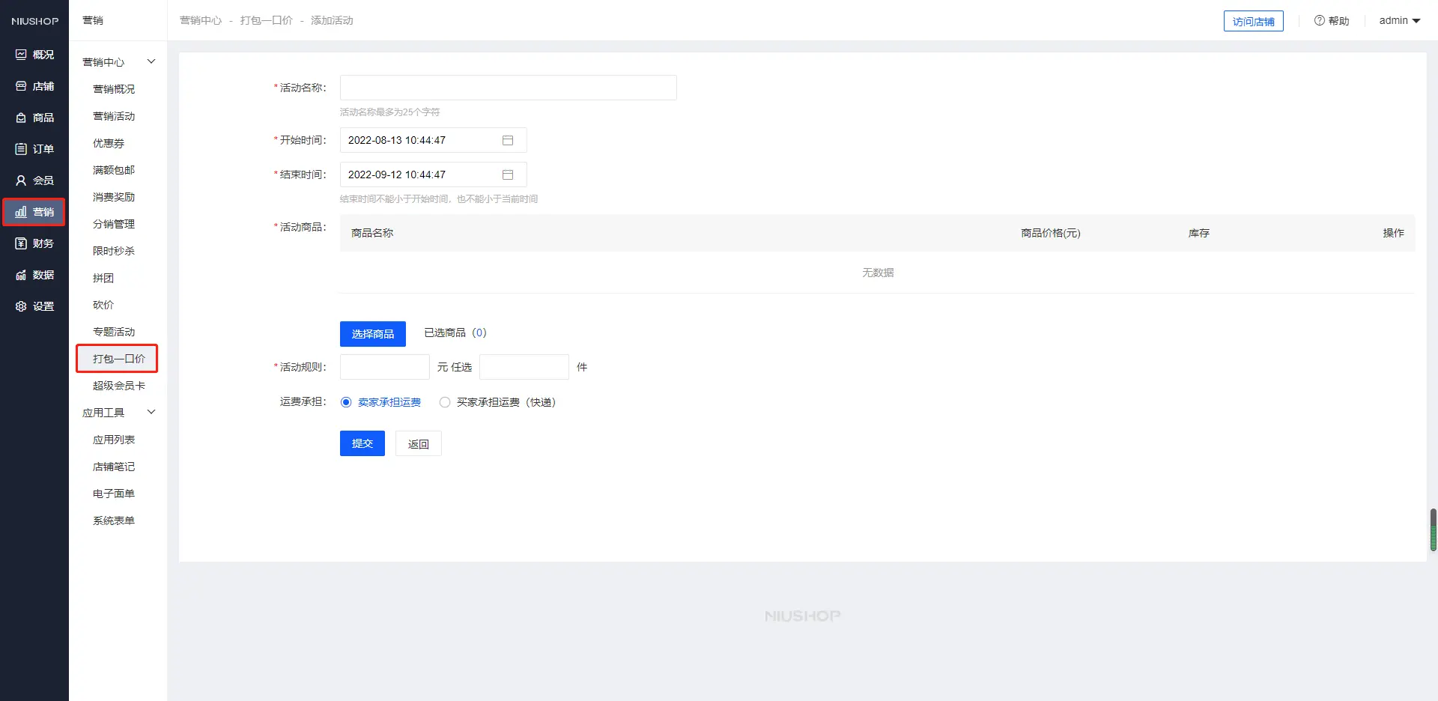Screen dimensions: 1438x701
Task: Select the 商品 goods bag icon
Action: point(21,118)
